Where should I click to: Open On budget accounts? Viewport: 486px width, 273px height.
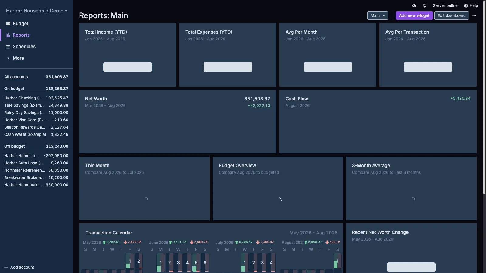(36, 89)
